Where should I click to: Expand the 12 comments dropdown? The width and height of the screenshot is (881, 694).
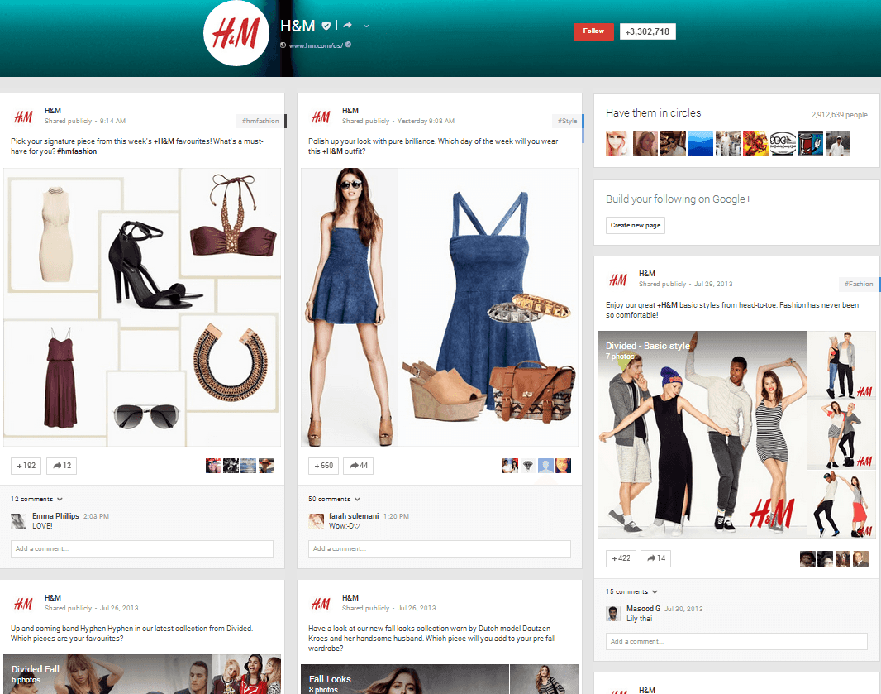(36, 500)
